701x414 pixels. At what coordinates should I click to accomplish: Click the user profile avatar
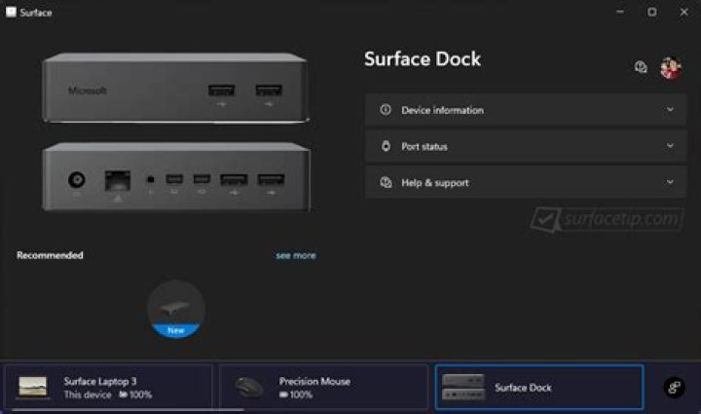point(670,67)
